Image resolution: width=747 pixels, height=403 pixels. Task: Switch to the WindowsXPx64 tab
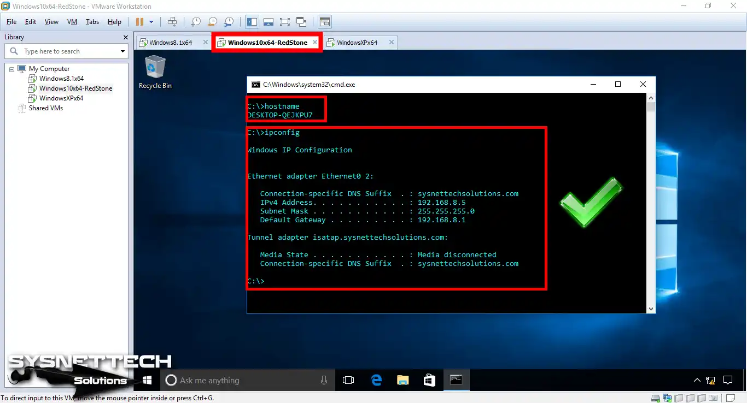tap(356, 42)
